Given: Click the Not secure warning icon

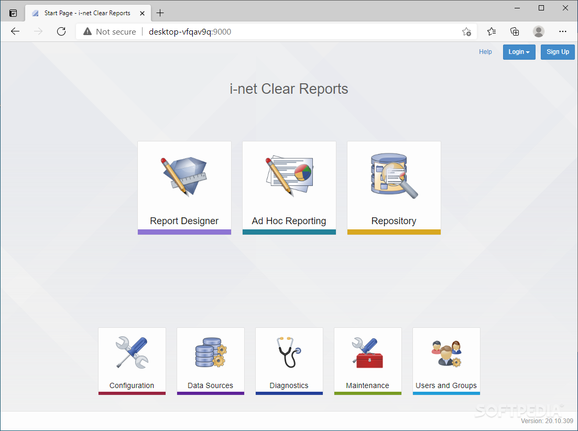Looking at the screenshot, I should (88, 31).
